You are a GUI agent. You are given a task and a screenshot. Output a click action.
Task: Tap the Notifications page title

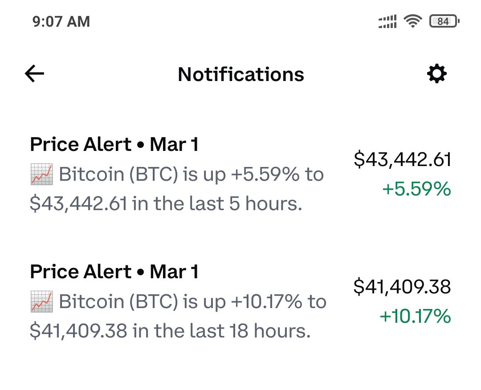tap(241, 74)
